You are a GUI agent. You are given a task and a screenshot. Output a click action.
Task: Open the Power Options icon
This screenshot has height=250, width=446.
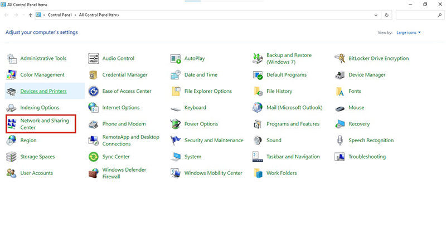176,124
